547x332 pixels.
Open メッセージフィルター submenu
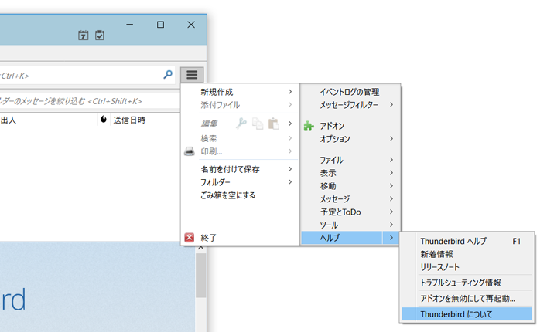(350, 105)
